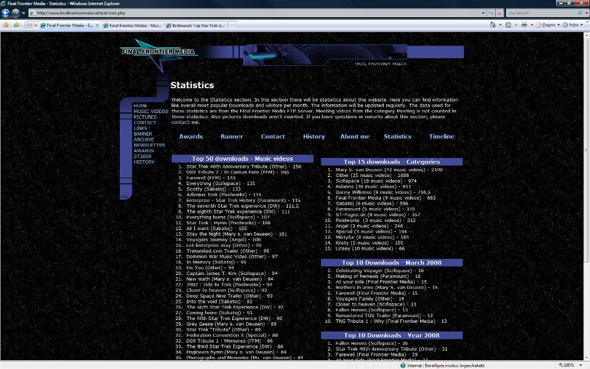This screenshot has width=590, height=369.
Task: Click Top 15 downloads - Categories header
Action: [x=392, y=162]
